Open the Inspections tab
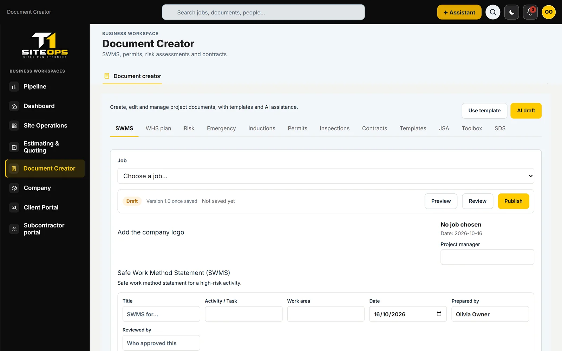Screen dimensions: 562x351 (x=334, y=128)
